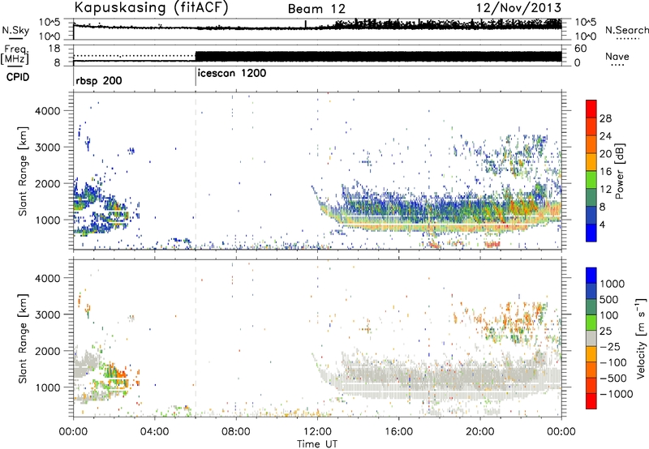The width and height of the screenshot is (649, 449).
Task: Click the Power [dB] colorbar label
Action: (x=619, y=171)
